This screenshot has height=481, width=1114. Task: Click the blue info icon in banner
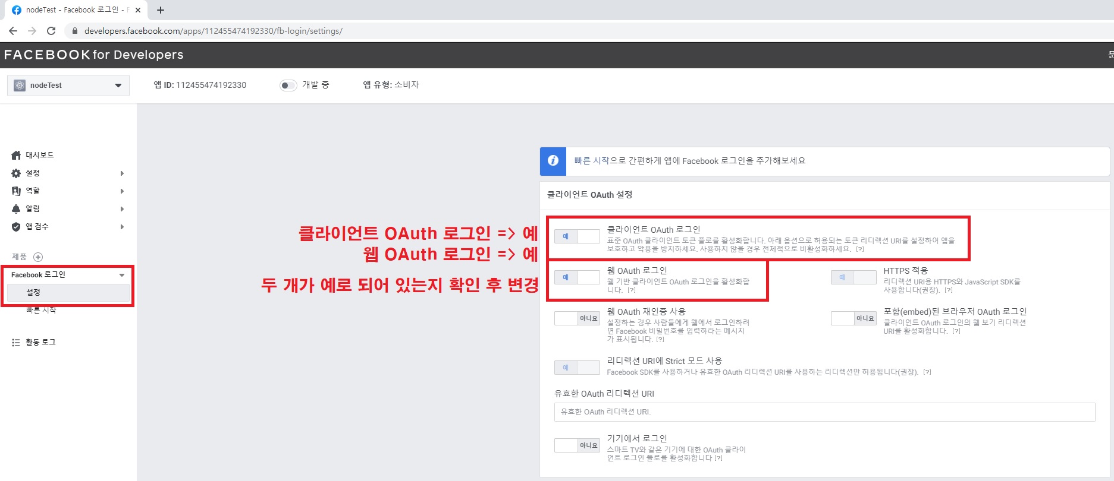coord(553,161)
